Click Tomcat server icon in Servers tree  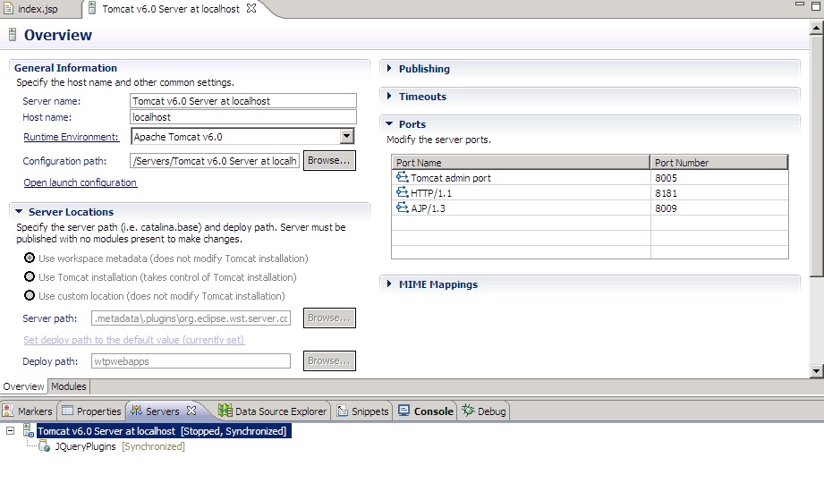[29, 430]
